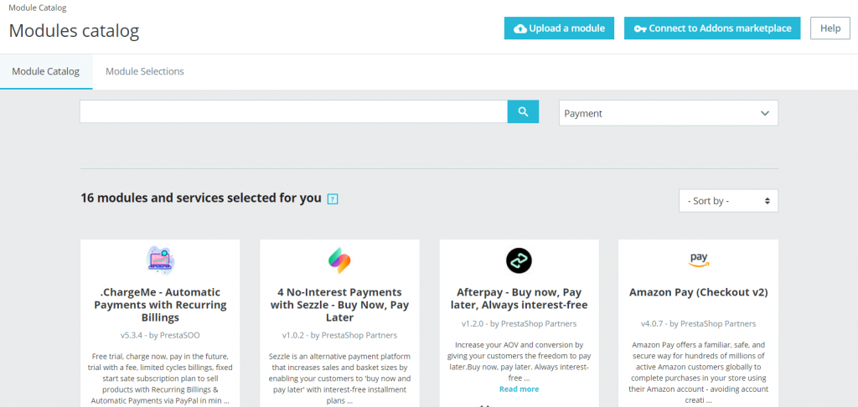Screen dimensions: 858x407
Task: Open the Help button
Action: 830,28
